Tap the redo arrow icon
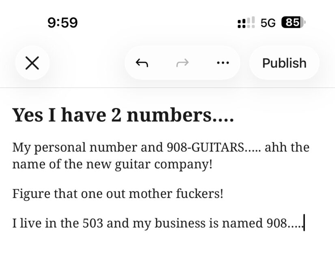 click(x=182, y=63)
